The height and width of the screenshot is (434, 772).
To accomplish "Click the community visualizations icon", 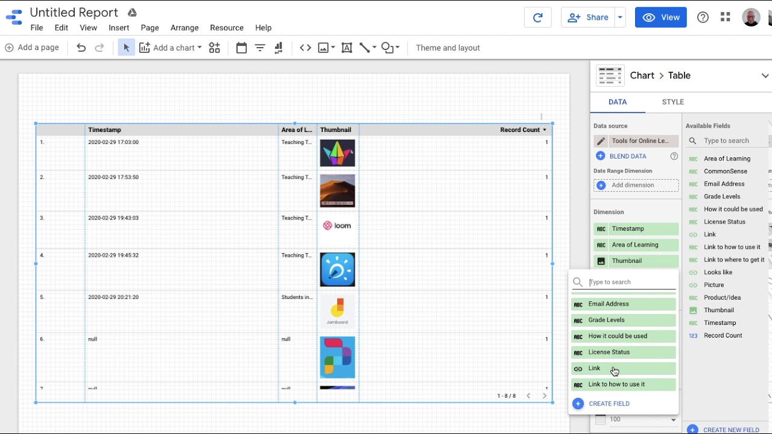I will pos(215,48).
